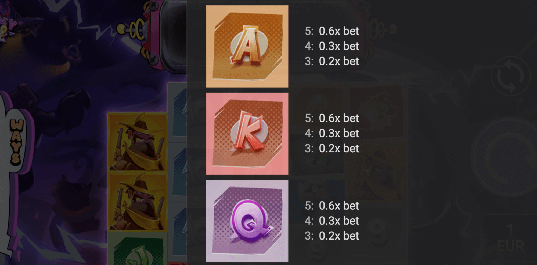Click the lower yellow cowboy bandit symbol

(138, 202)
